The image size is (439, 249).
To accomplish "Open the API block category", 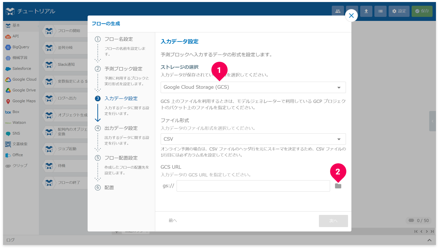I will tap(21, 36).
